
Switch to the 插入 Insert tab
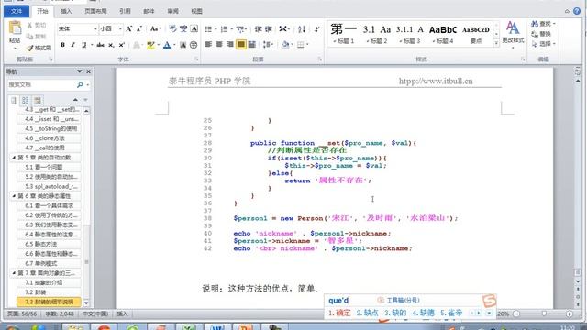pyautogui.click(x=66, y=11)
